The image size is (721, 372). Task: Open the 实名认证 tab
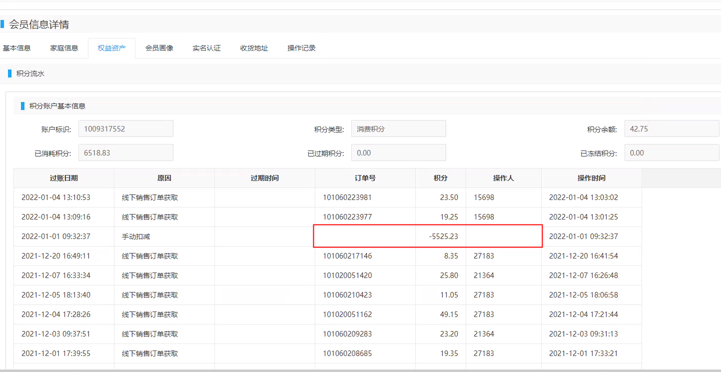[206, 48]
